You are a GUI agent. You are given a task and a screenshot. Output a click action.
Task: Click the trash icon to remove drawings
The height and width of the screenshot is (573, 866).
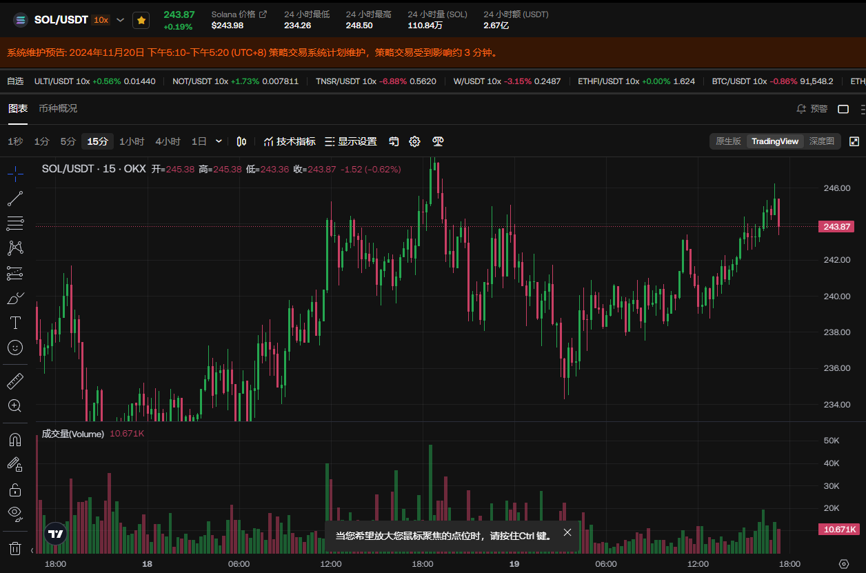pos(15,549)
